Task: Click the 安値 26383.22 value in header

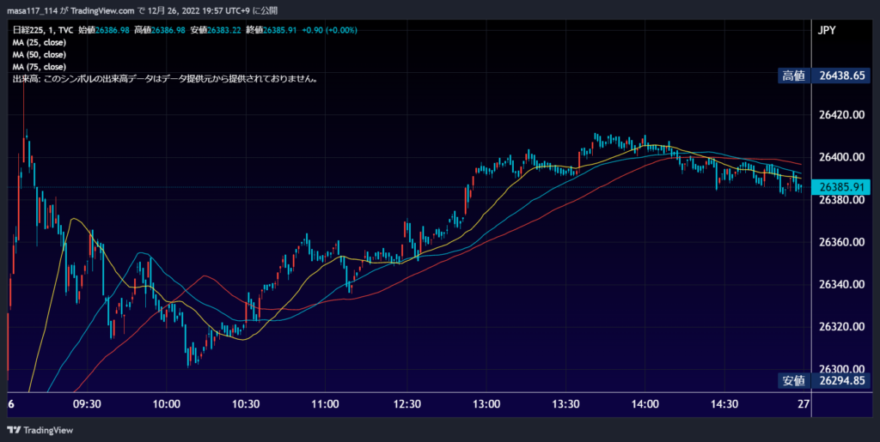Action: tap(216, 30)
